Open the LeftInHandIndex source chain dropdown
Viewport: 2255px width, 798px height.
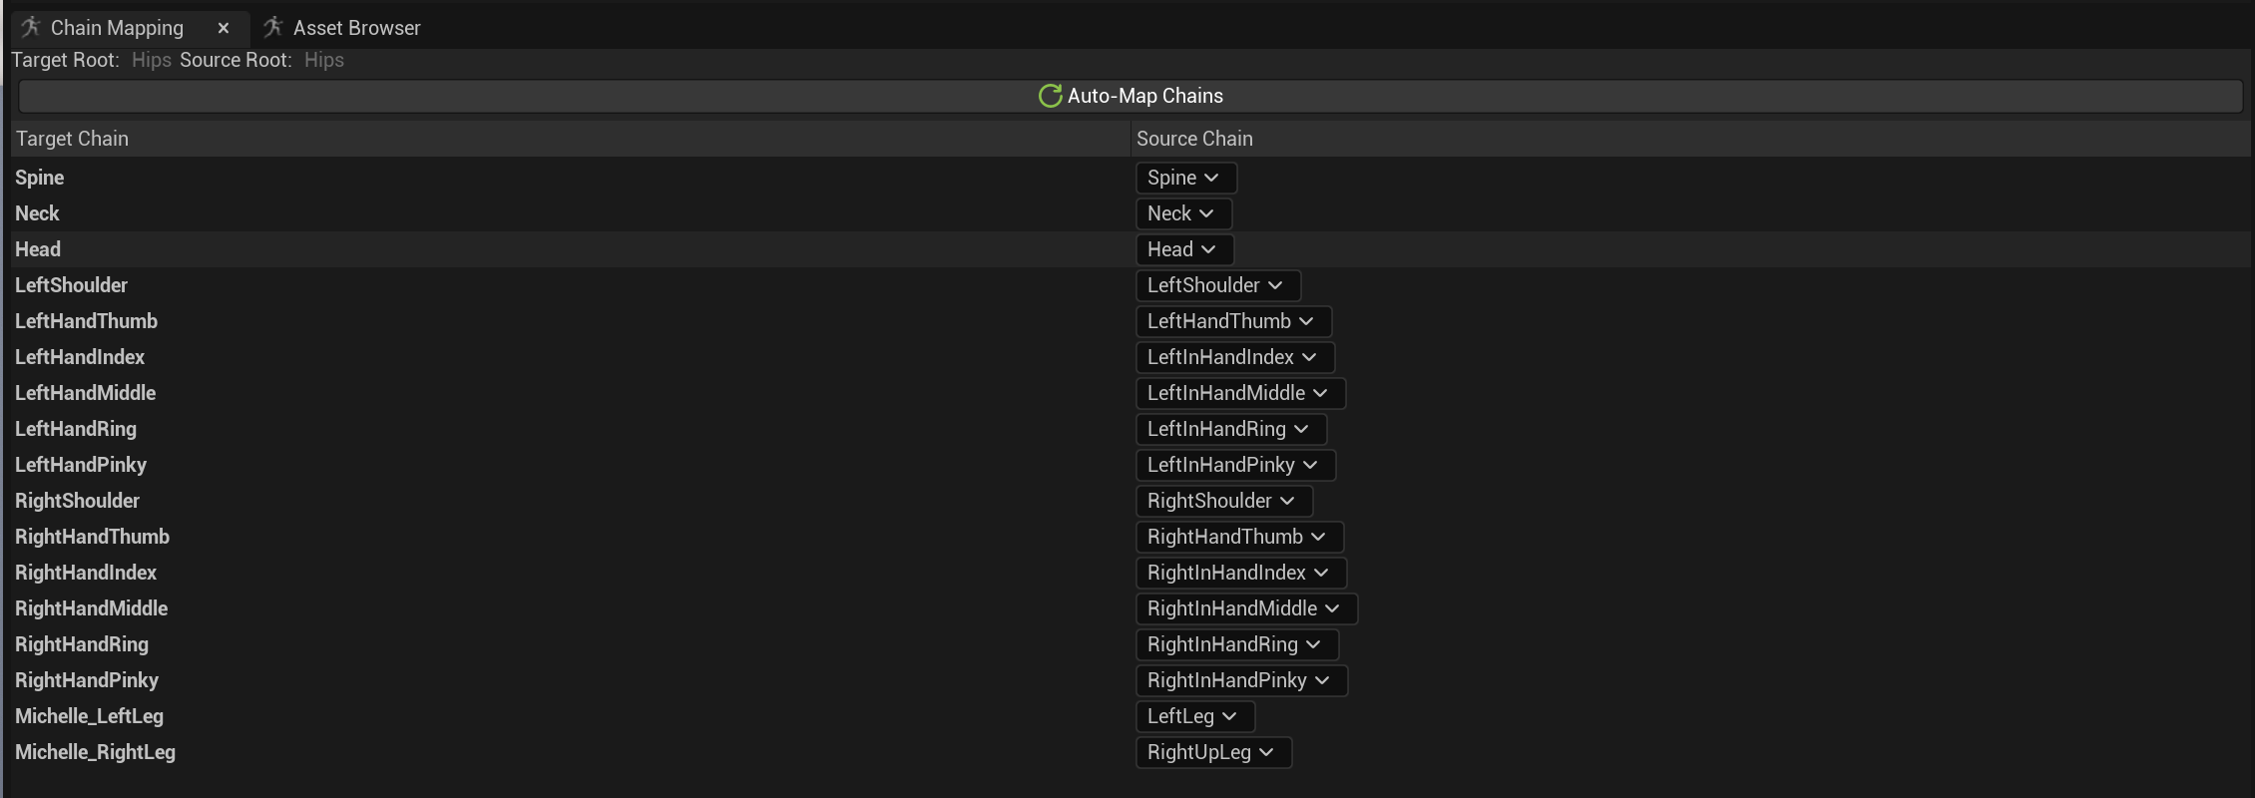[1235, 357]
